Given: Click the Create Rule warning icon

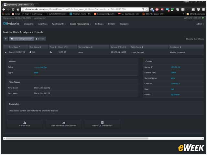Looking at the screenshot, I should [25, 123].
